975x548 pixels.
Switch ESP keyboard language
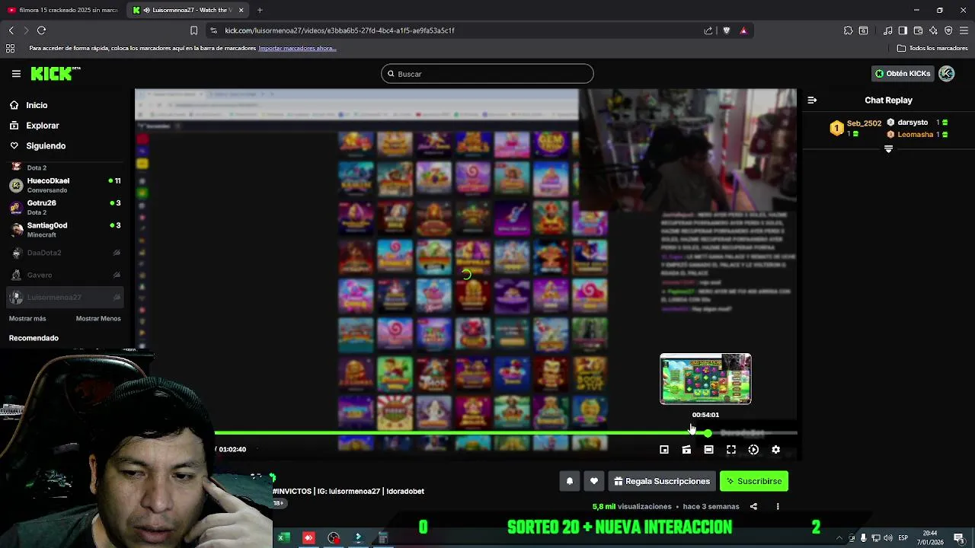pyautogui.click(x=903, y=538)
